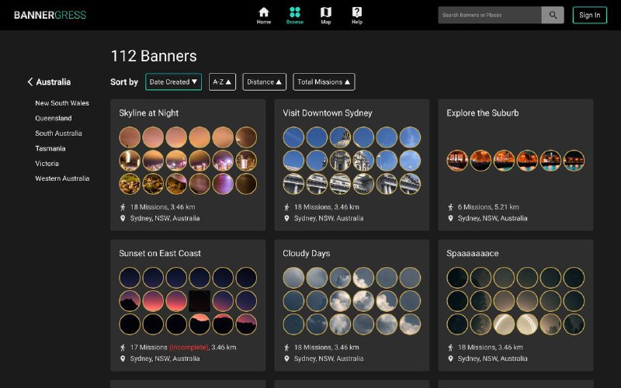Screen dimensions: 621x388
Task: Open the Map icon in navigation
Action: 325,12
